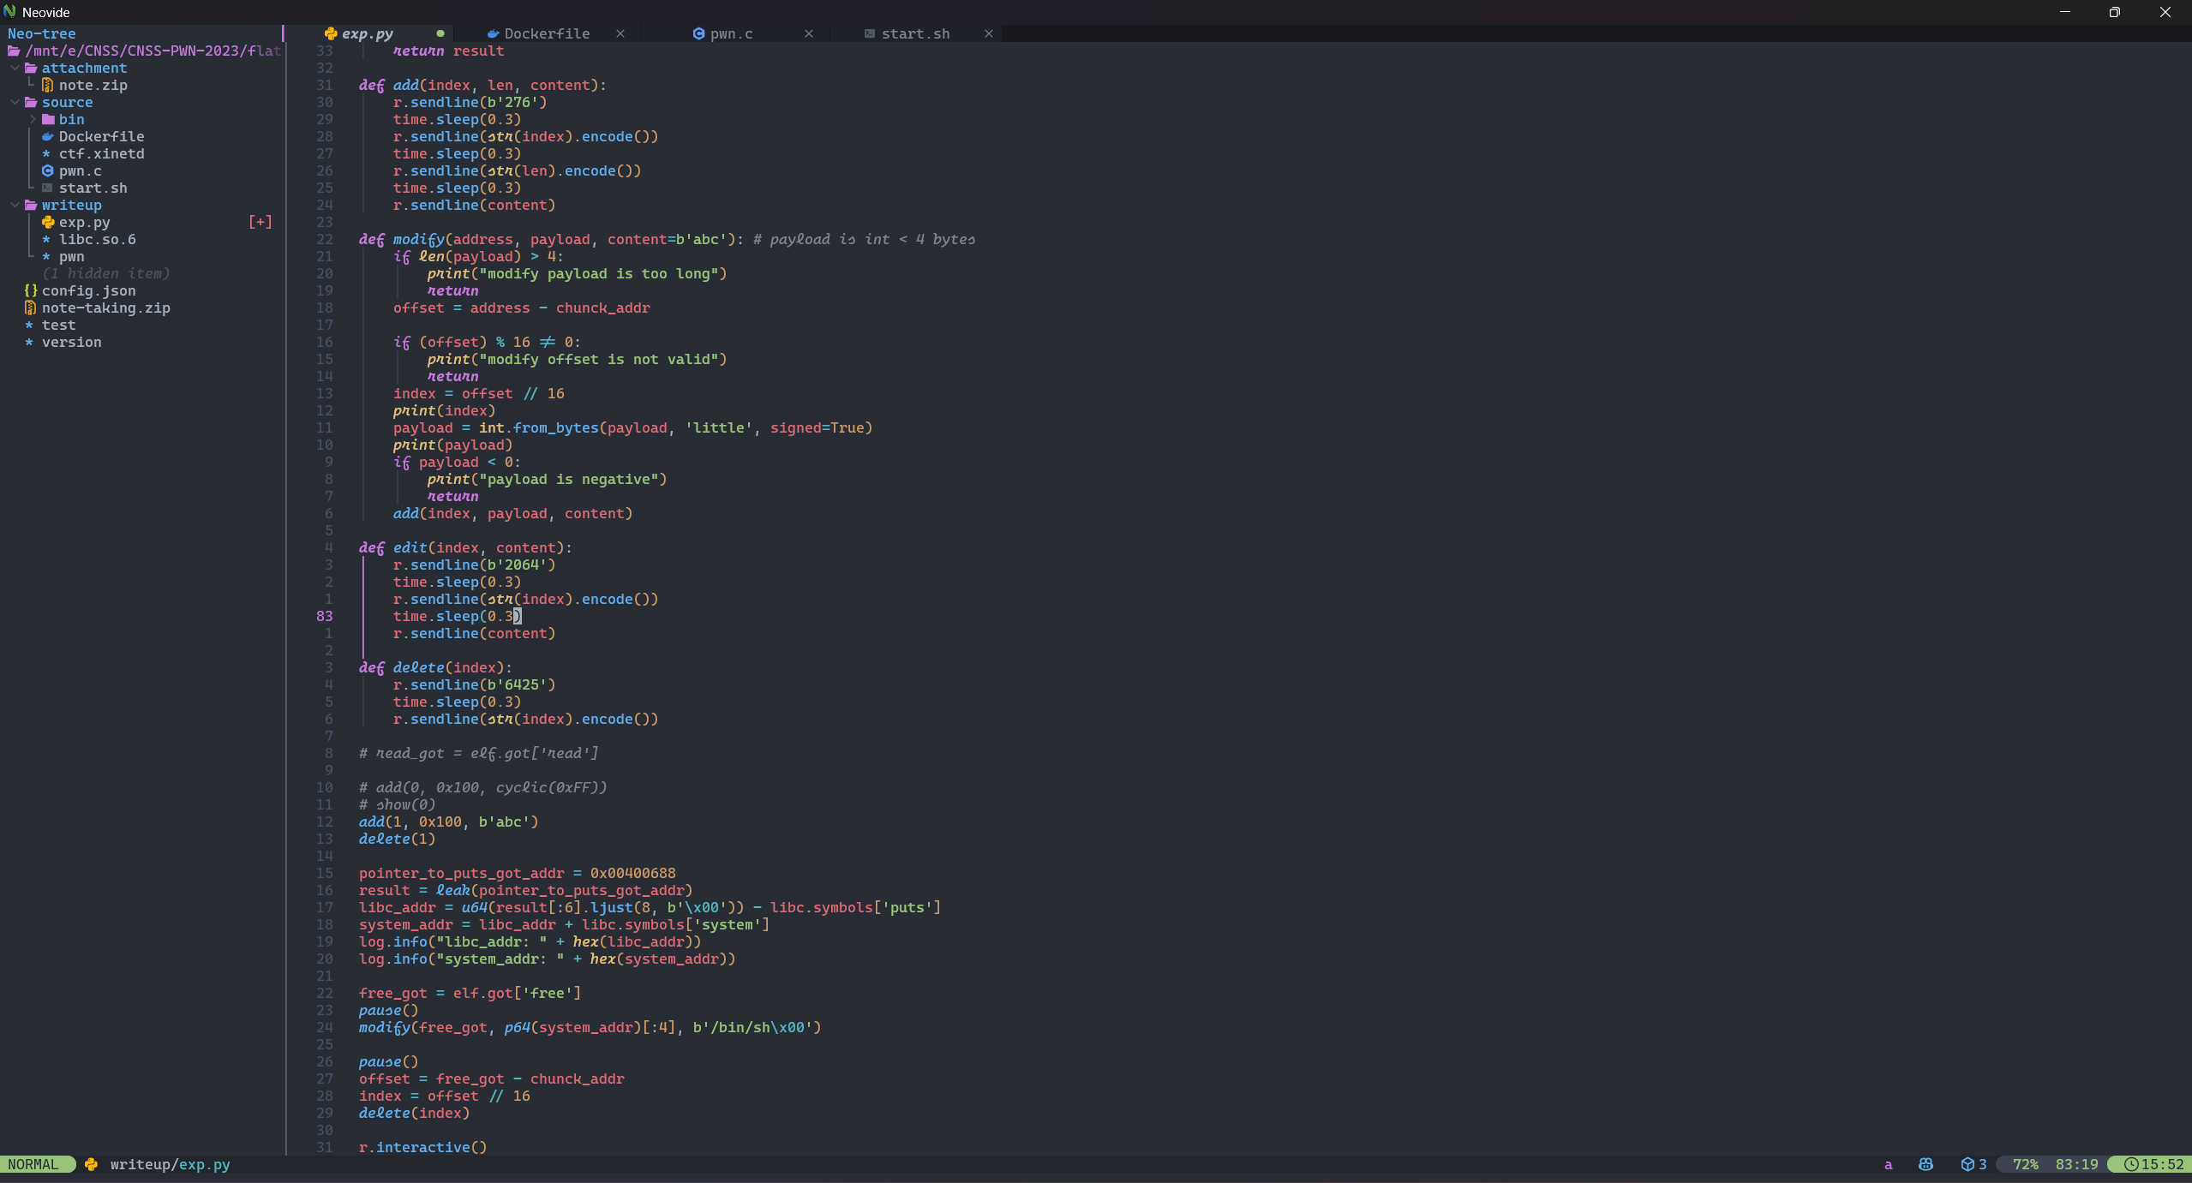
Task: Click the zip archive icon beside note.zip
Action: [48, 85]
